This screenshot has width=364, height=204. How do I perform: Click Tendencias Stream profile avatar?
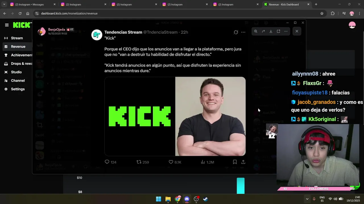97,35
